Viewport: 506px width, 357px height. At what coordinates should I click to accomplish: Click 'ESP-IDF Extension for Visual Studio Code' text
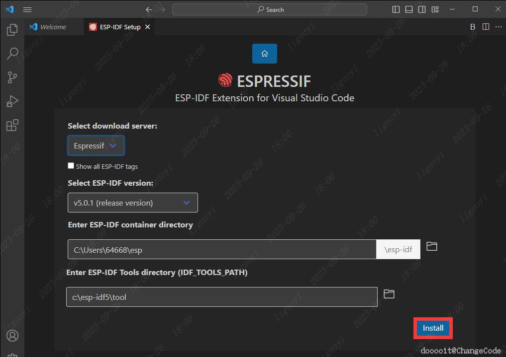click(x=265, y=98)
